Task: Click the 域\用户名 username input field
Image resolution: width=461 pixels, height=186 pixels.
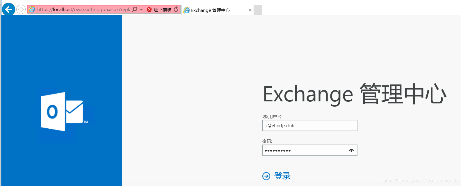Action: pyautogui.click(x=310, y=125)
